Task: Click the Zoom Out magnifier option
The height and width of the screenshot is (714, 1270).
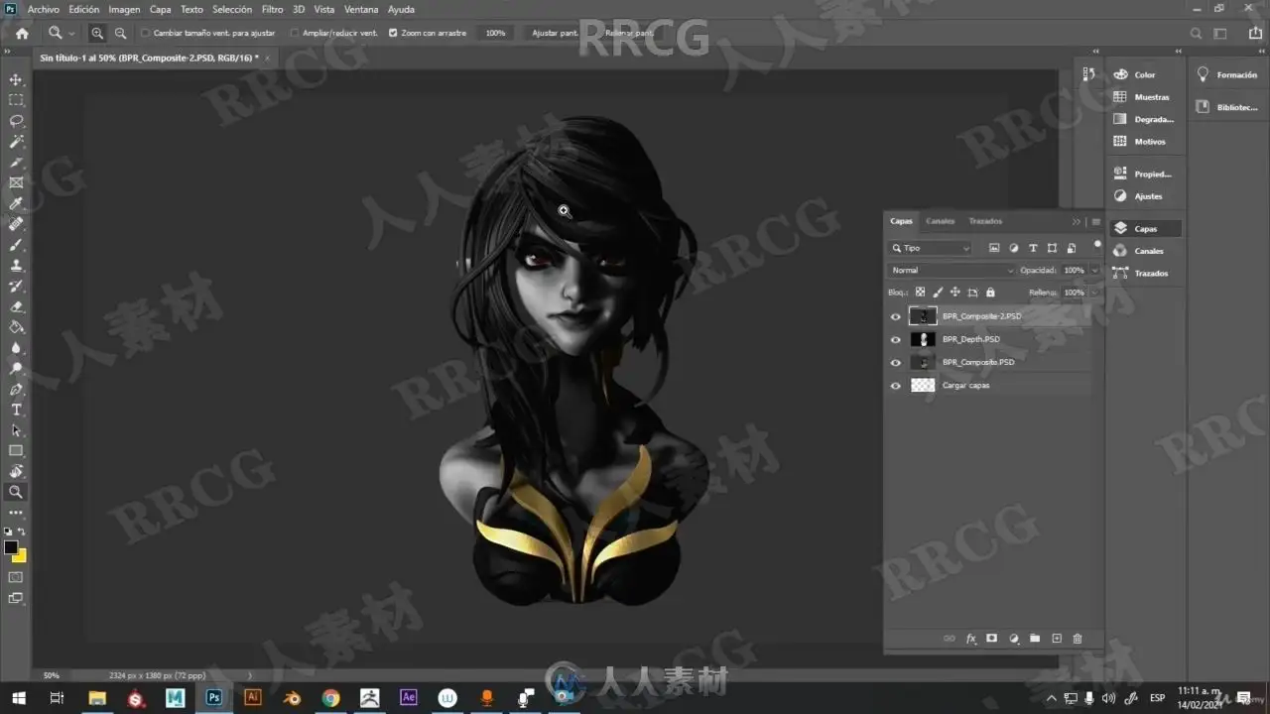Action: tap(120, 33)
